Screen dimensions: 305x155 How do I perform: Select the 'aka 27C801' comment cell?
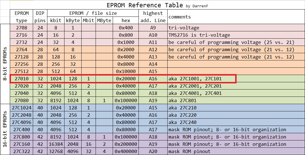tap(182, 100)
